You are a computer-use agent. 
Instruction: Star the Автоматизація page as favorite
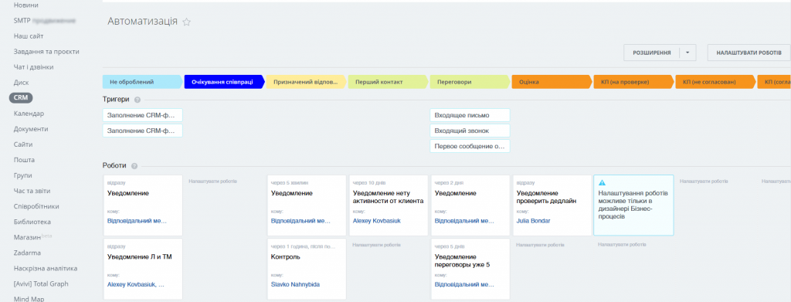[187, 22]
